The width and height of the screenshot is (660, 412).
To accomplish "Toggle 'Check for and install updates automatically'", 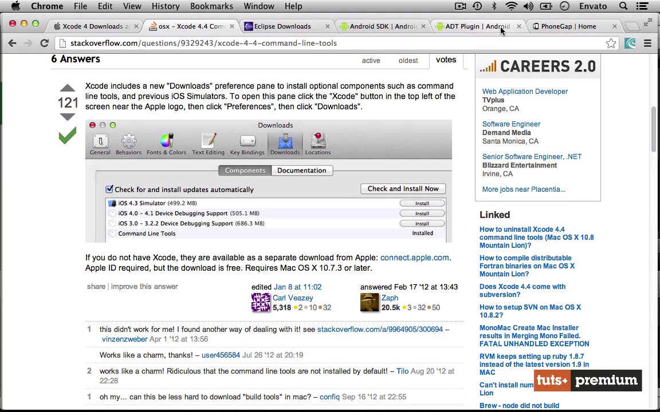I will [x=109, y=189].
